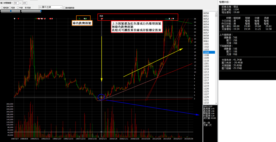
Task: Click the 支撐角度 41.34度 entry
Action: [x=232, y=60]
